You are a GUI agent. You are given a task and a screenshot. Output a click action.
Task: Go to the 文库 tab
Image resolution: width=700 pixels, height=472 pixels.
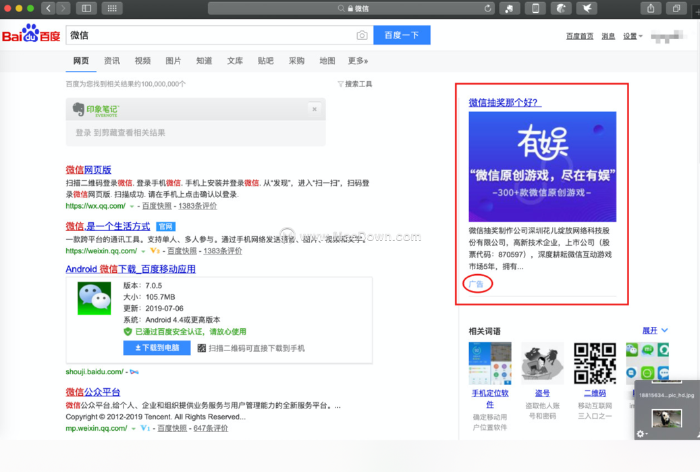pos(235,61)
